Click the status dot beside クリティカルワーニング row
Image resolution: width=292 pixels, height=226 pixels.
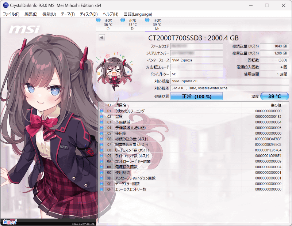click(x=101, y=110)
